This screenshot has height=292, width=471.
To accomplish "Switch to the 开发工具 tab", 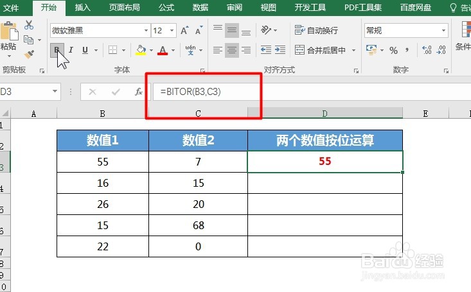I will pos(310,8).
